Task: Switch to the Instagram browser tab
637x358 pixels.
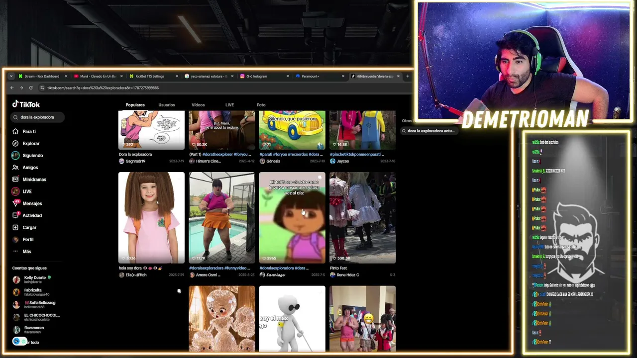Action: click(x=264, y=76)
